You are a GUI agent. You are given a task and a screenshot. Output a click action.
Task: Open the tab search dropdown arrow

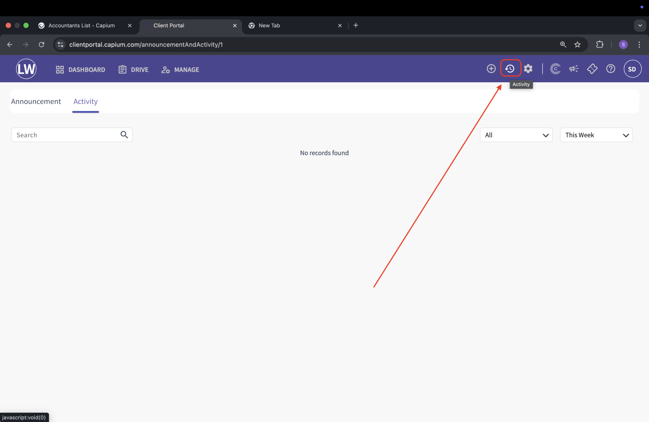click(x=640, y=25)
